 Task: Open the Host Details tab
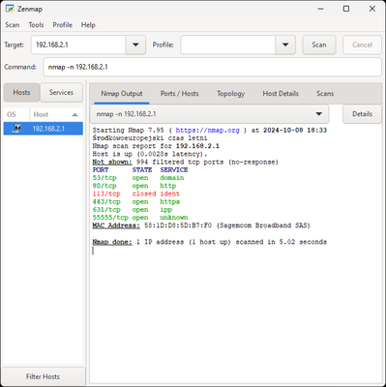(x=281, y=94)
